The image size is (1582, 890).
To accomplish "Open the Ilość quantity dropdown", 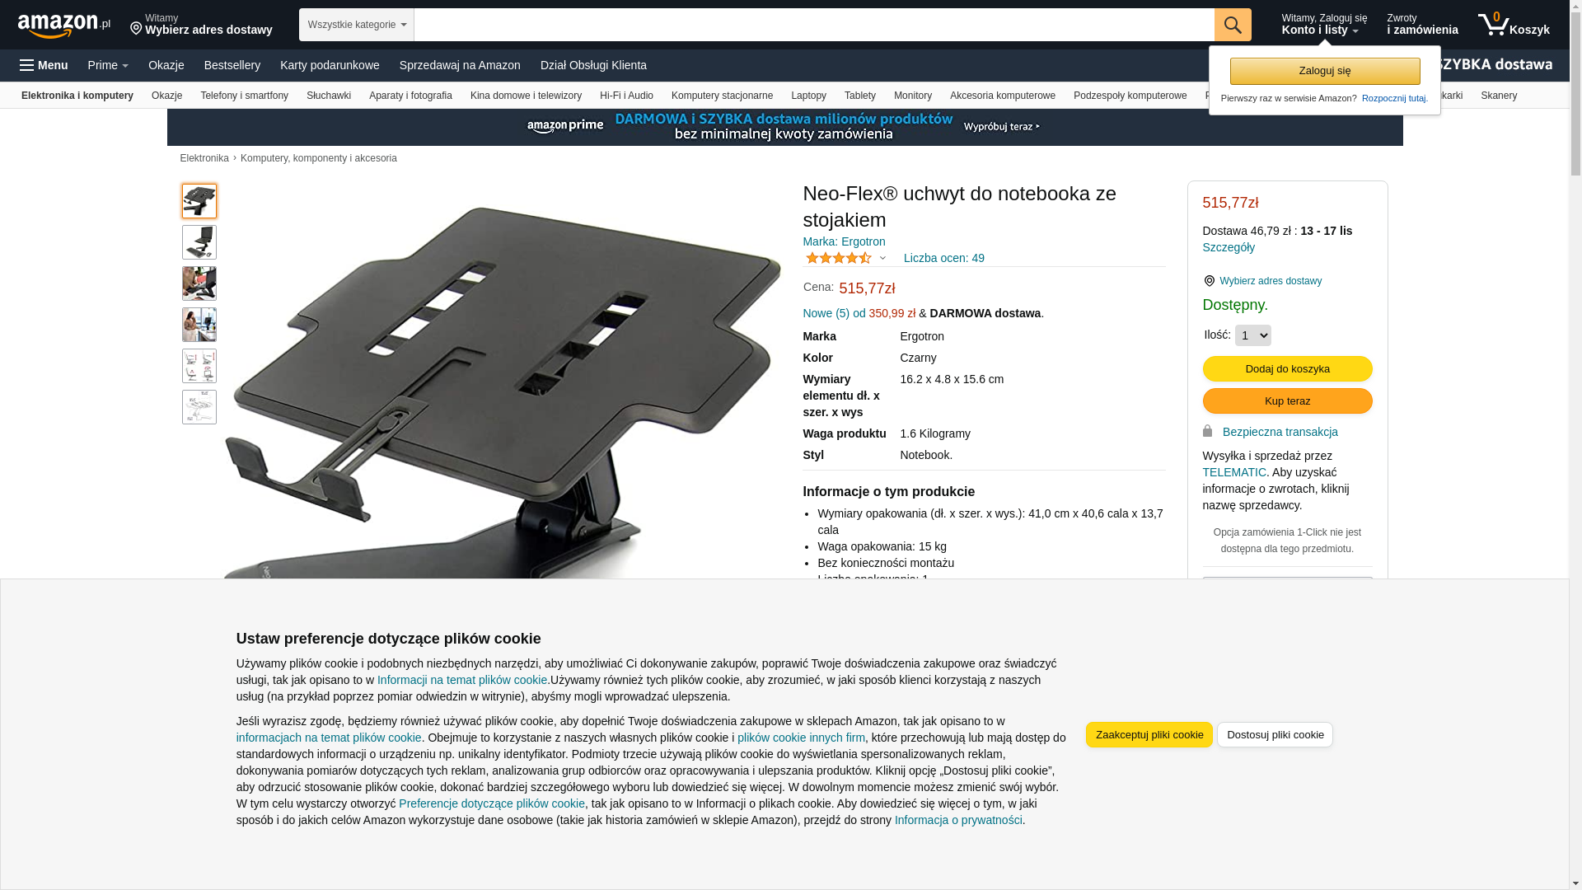I will point(1252,335).
